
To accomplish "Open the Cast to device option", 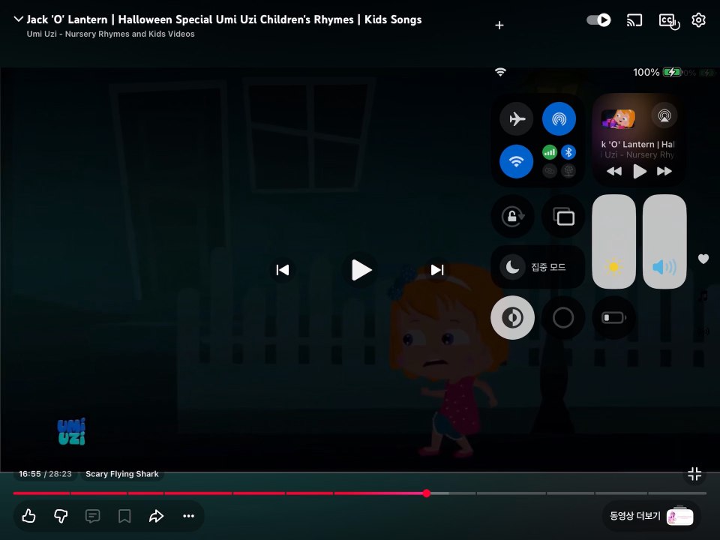I will [x=634, y=20].
